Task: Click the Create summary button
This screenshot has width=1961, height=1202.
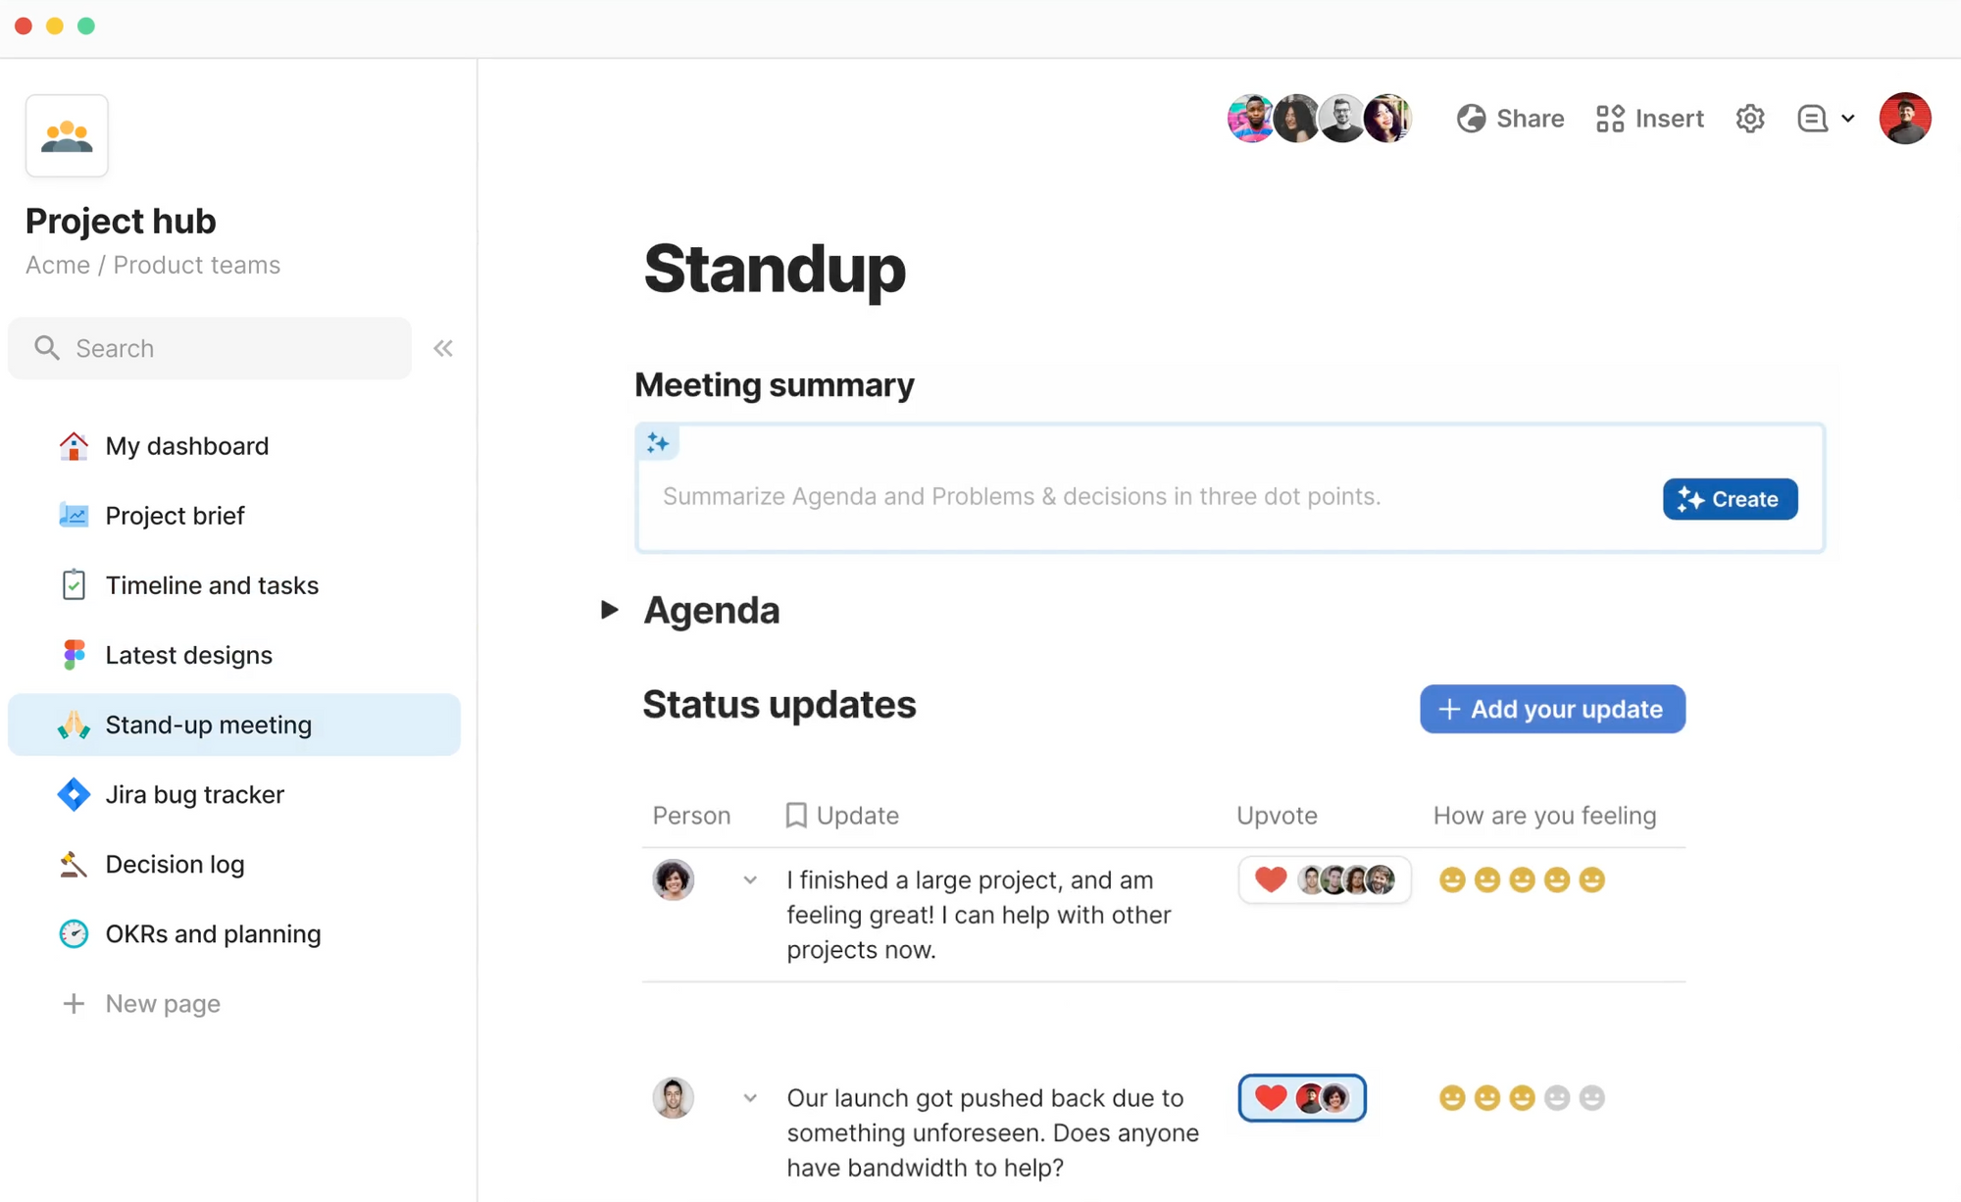Action: [1730, 499]
